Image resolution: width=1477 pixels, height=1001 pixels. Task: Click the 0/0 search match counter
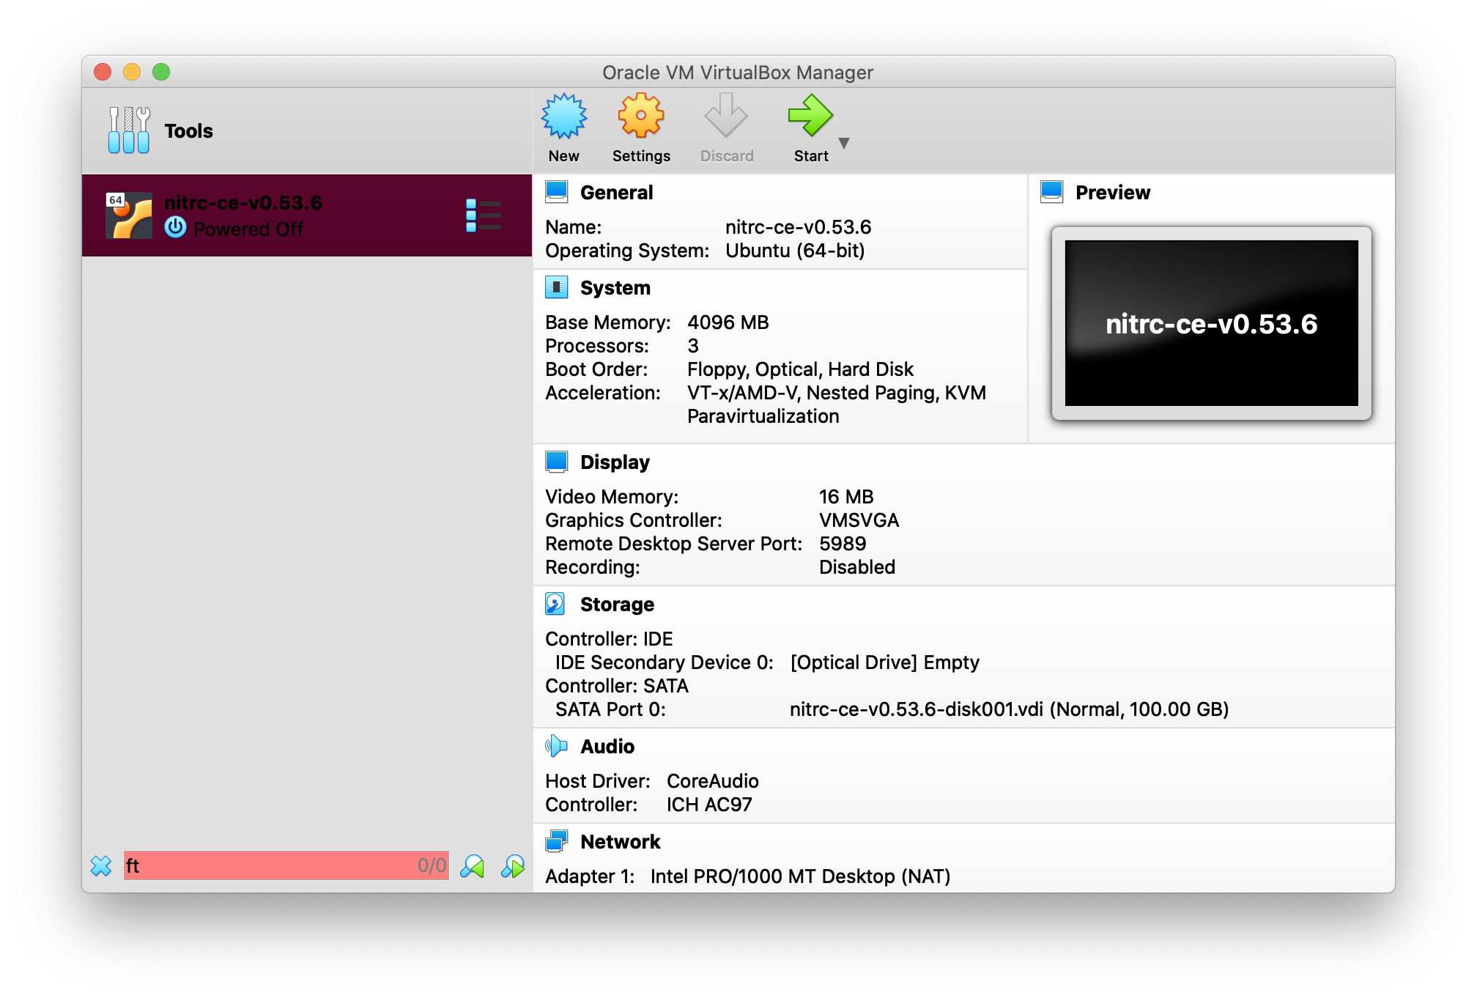tap(432, 865)
